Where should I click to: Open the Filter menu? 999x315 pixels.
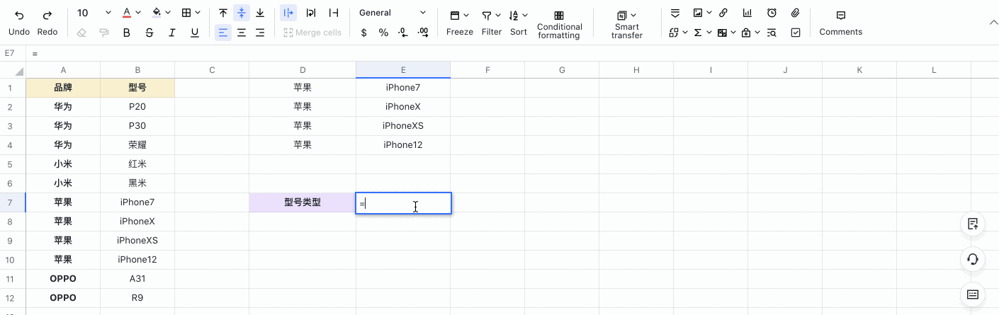[x=491, y=16]
